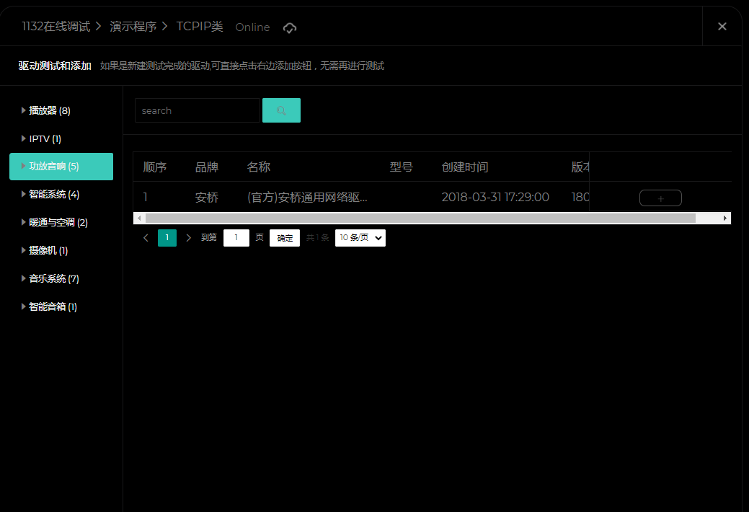This screenshot has width=749, height=512.
Task: Click the cloud sync icon beside Online
Action: pos(289,27)
